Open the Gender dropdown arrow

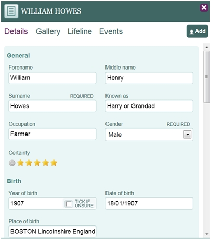187,135
